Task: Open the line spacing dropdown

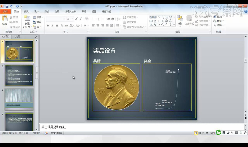Action: [x=119, y=19]
